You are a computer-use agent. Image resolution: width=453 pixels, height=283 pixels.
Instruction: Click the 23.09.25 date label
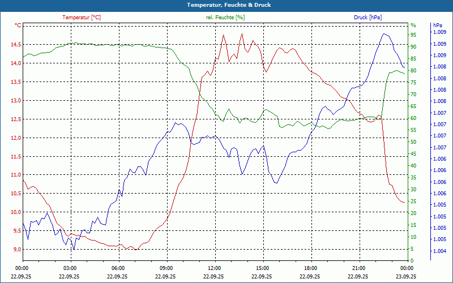coord(406,277)
